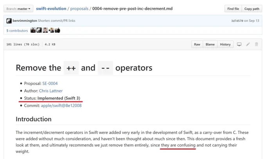The width and height of the screenshot is (266, 159).
Task: Open the file History
Action: point(225,44)
